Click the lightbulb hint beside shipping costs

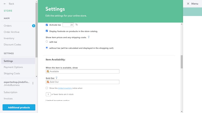click(89, 37)
